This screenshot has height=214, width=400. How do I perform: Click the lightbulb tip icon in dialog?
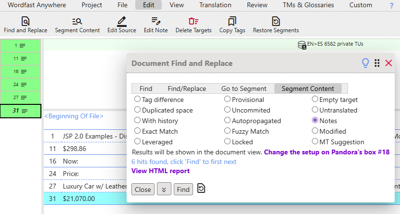[x=365, y=63]
